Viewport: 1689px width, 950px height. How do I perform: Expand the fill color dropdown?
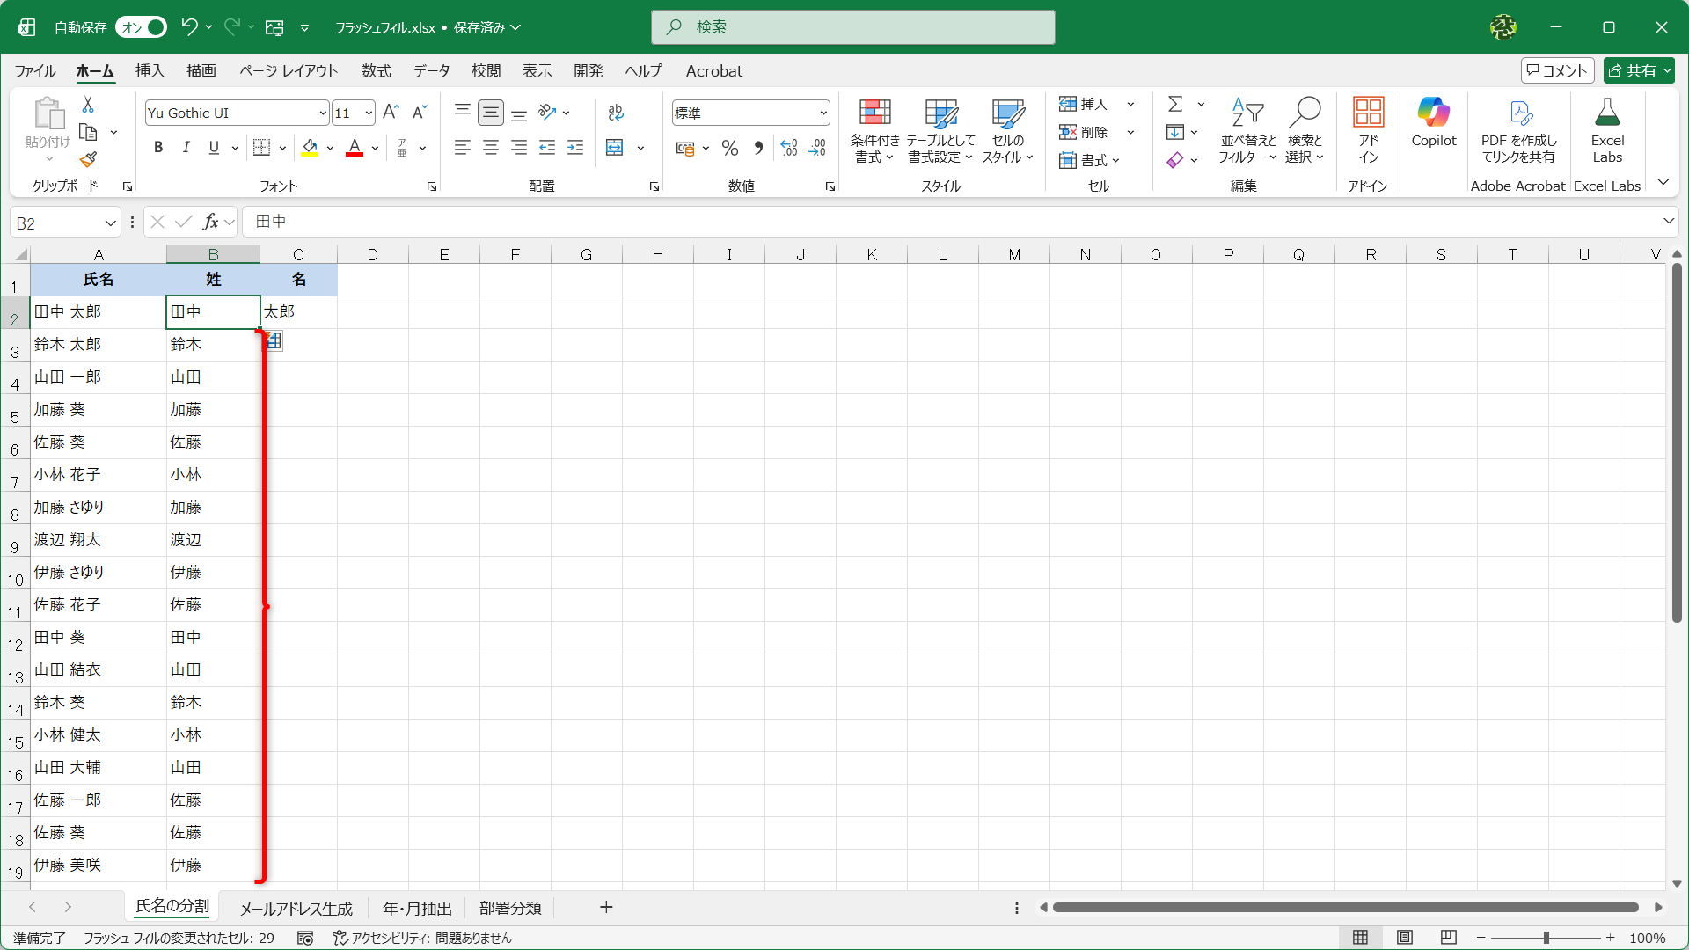tap(330, 147)
